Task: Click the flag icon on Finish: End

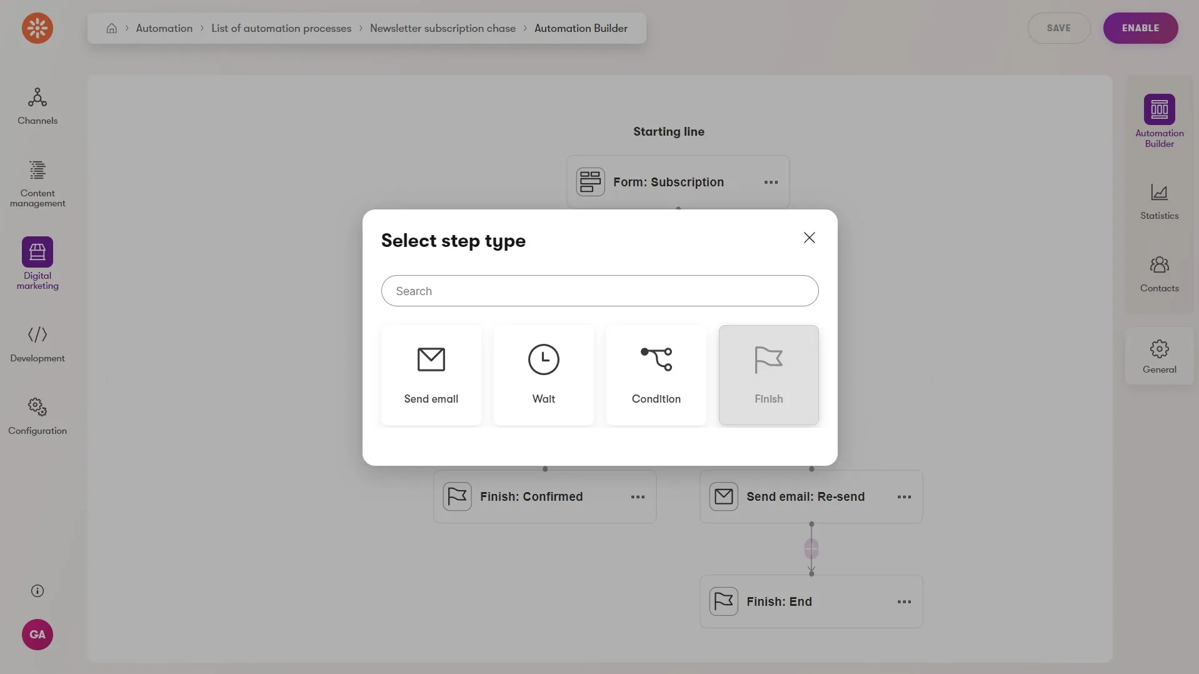Action: point(723,601)
